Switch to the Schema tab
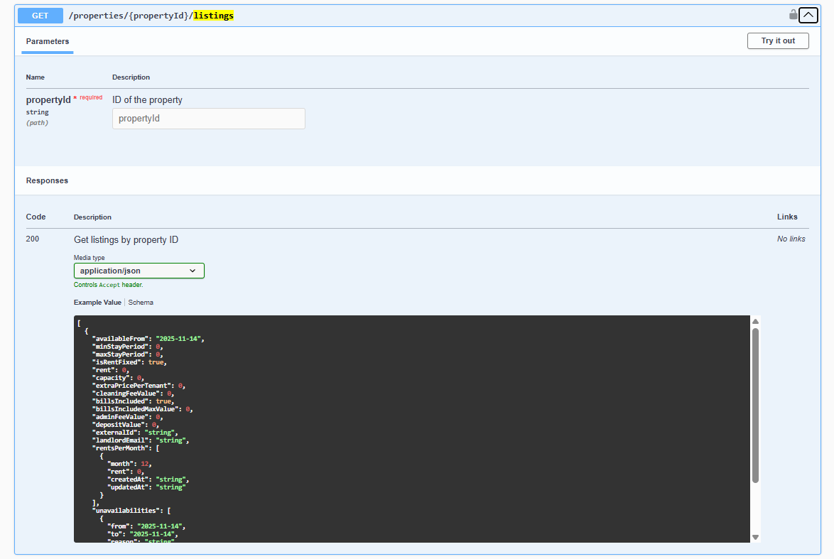This screenshot has width=834, height=559. coord(141,303)
